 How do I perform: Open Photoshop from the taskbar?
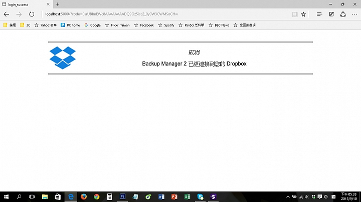pyautogui.click(x=122, y=196)
